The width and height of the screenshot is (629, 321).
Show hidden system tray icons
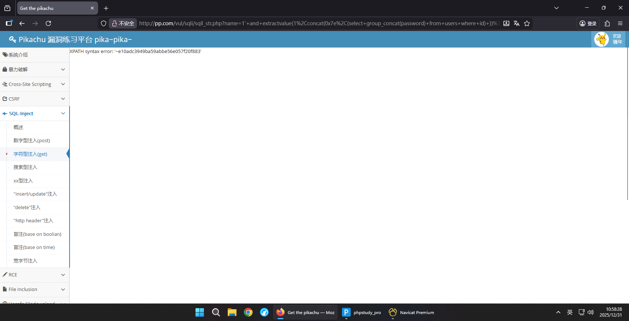point(558,312)
